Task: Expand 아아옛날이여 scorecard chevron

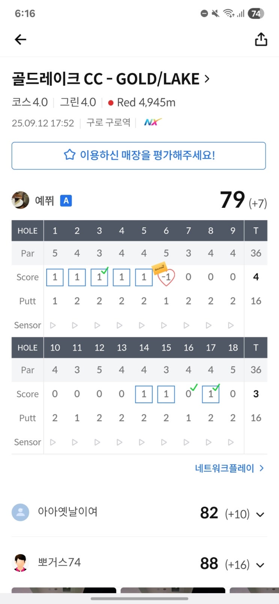Action: (260, 514)
